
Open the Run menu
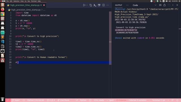point(29,1)
